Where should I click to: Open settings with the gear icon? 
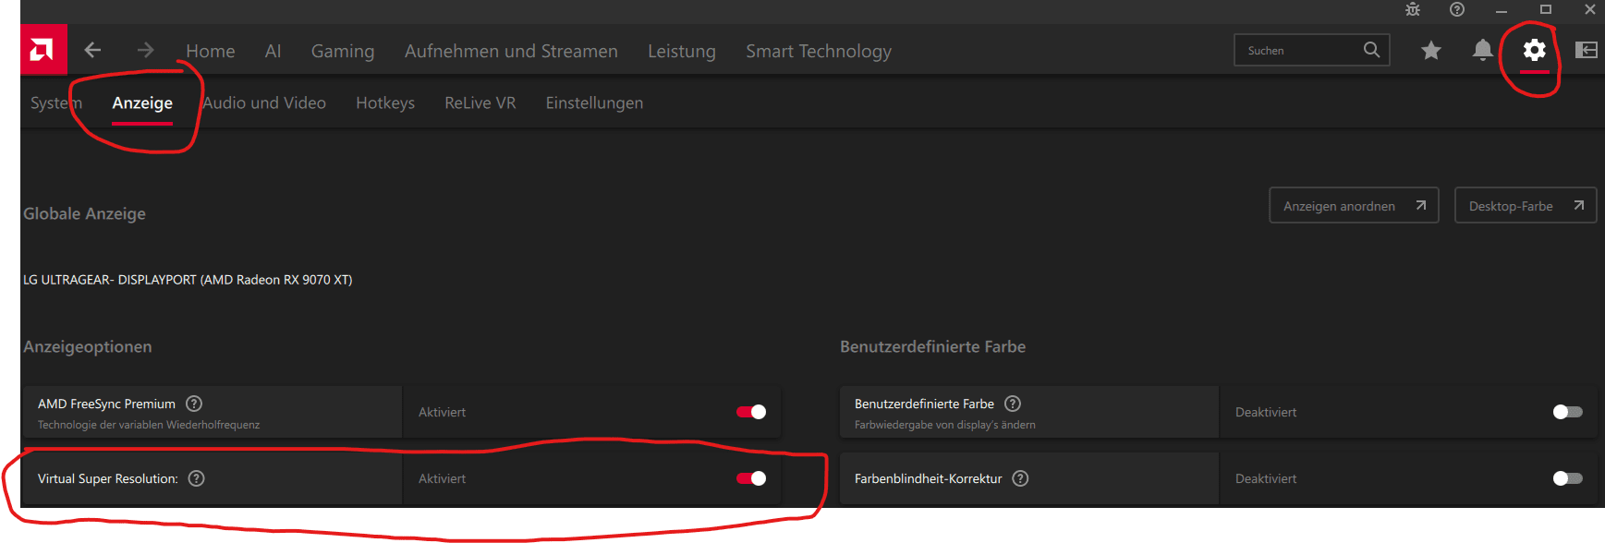1534,50
